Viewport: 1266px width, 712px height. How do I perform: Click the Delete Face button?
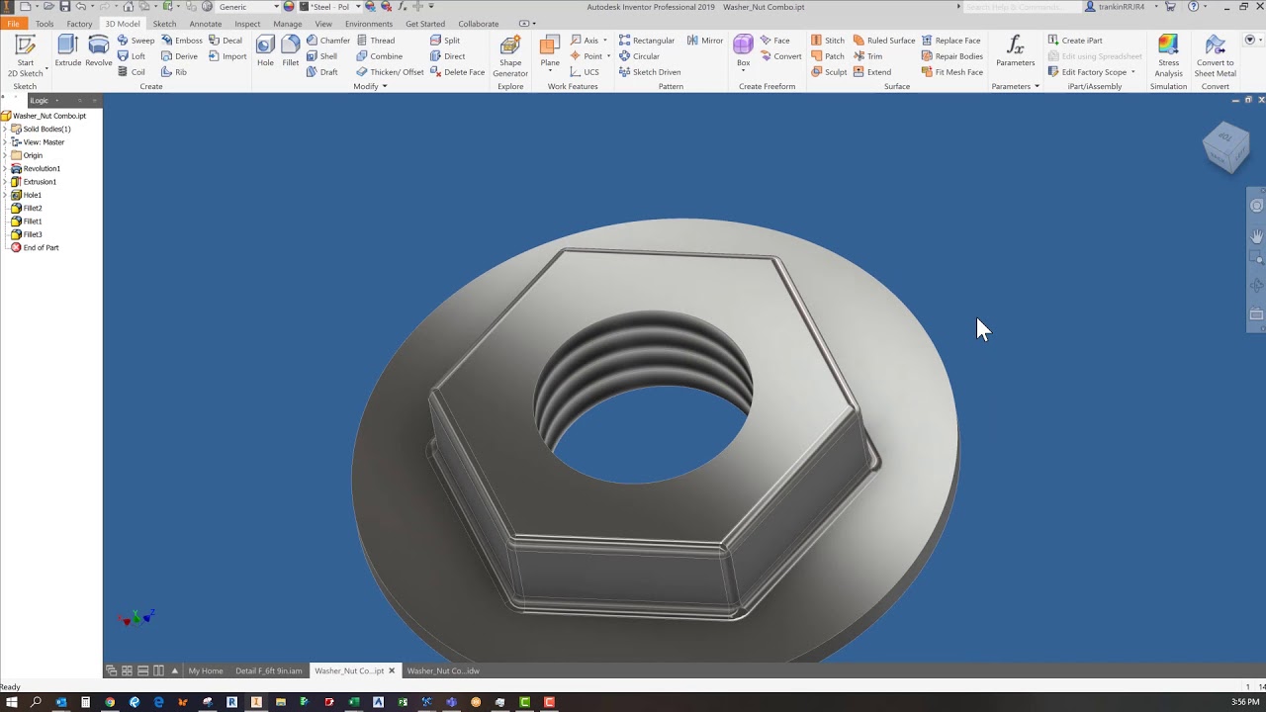pyautogui.click(x=458, y=72)
